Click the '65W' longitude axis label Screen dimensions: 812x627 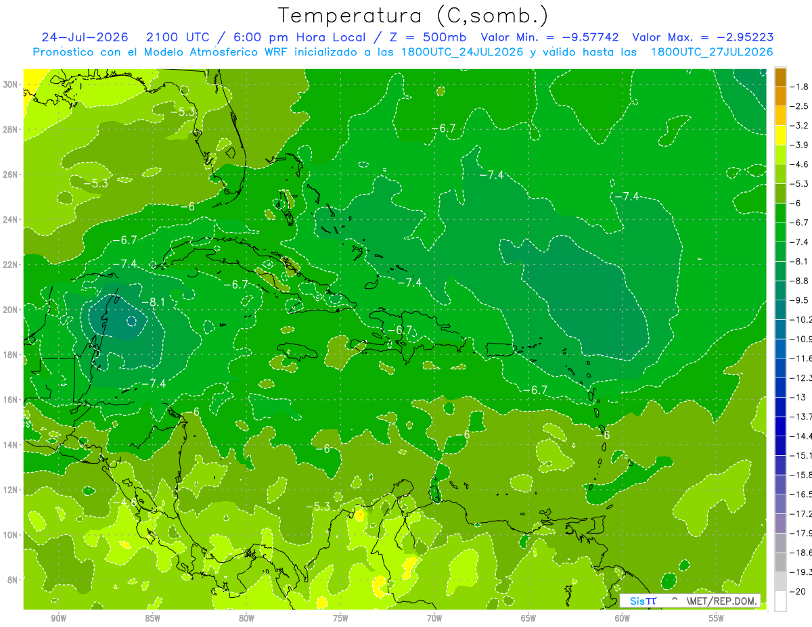(528, 618)
